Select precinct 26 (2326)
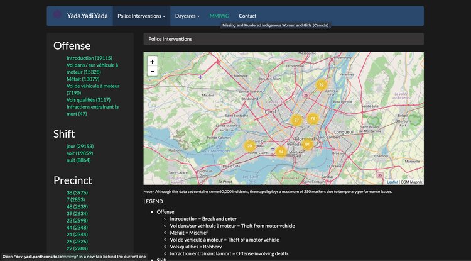This screenshot has height=261, width=471. pyautogui.click(x=77, y=242)
